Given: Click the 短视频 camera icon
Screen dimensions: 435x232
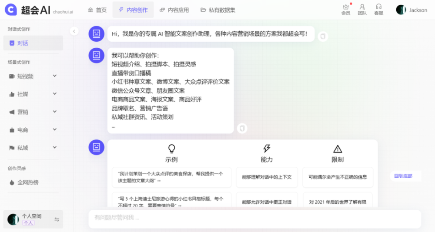Looking at the screenshot, I should (x=12, y=76).
